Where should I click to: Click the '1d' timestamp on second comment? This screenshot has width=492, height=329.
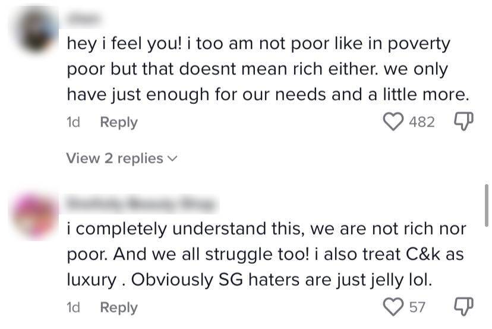pos(74,308)
